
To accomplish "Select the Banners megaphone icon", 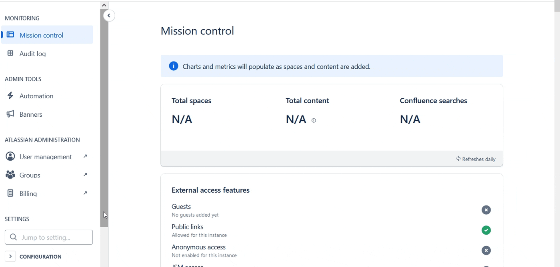I will (x=11, y=114).
